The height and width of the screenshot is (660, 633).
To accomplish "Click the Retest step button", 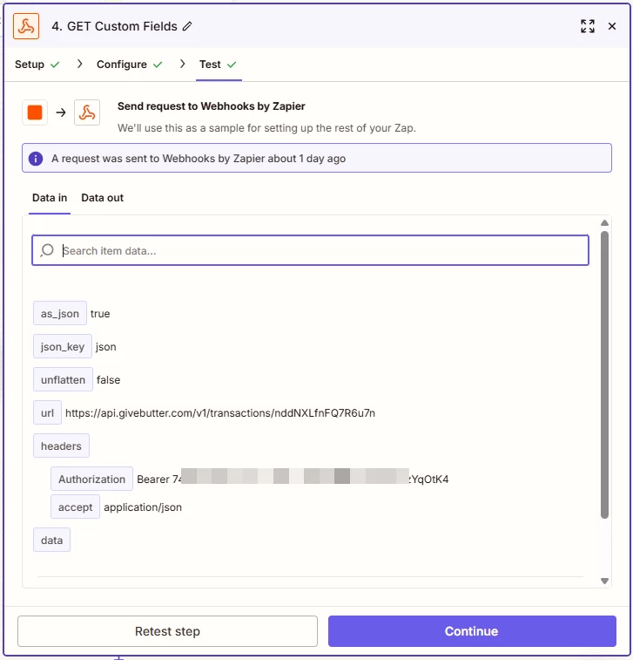I will pyautogui.click(x=167, y=631).
